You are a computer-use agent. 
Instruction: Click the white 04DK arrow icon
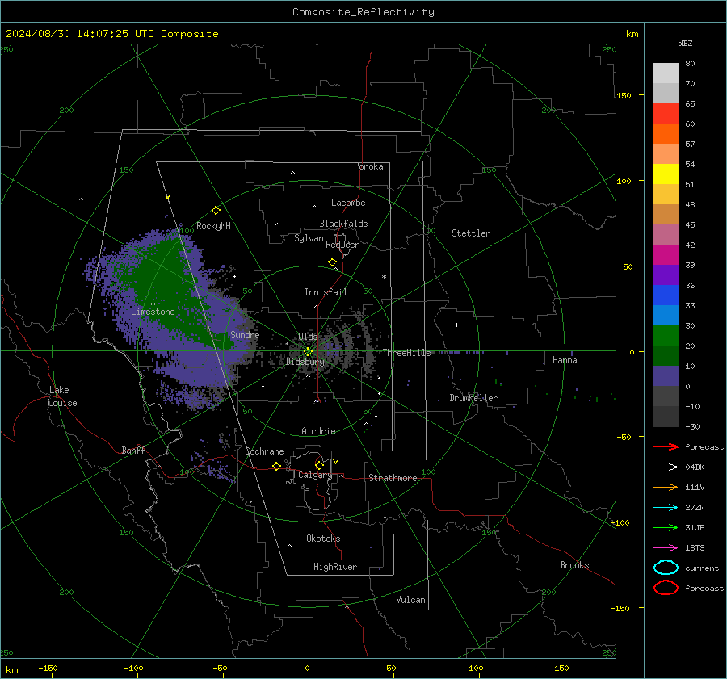pyautogui.click(x=666, y=467)
